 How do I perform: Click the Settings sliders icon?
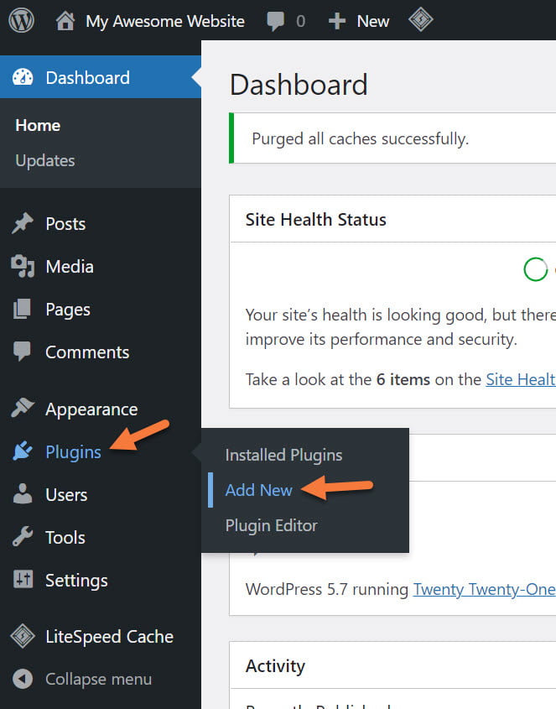[x=23, y=581]
